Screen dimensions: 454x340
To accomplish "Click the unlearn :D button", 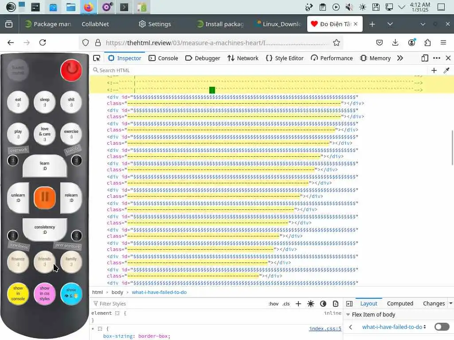I will 18,198.
